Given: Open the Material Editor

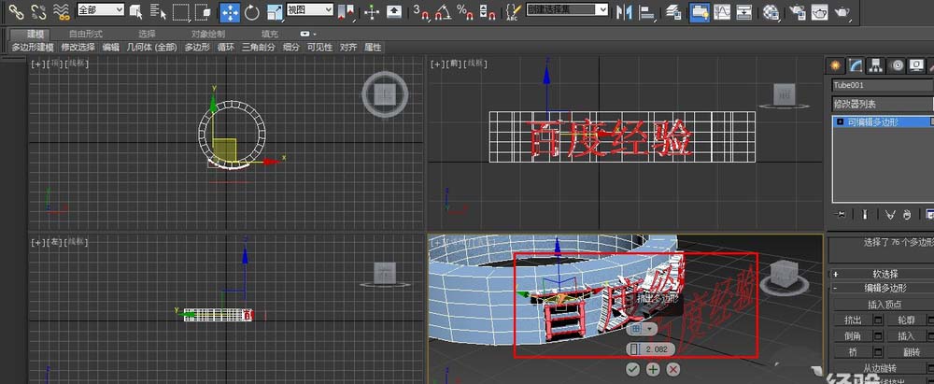Looking at the screenshot, I should tap(771, 10).
